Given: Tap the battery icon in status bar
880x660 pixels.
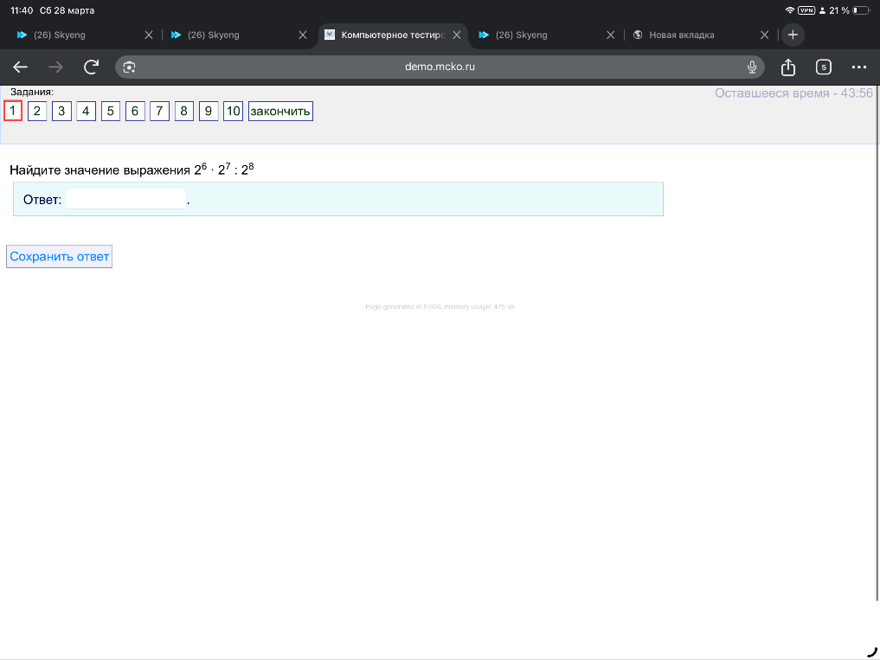Looking at the screenshot, I should (x=861, y=10).
